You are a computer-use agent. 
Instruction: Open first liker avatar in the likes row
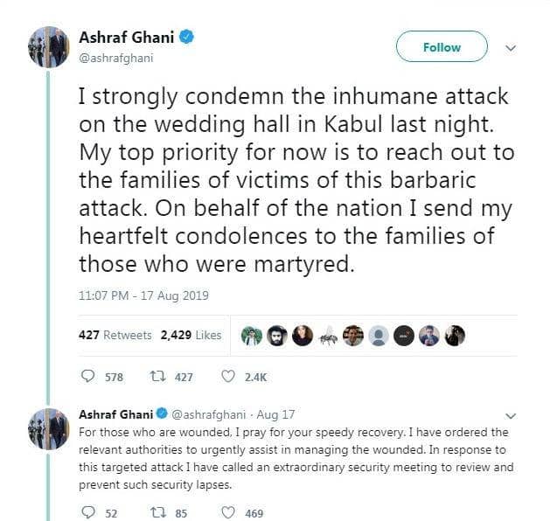tap(251, 336)
